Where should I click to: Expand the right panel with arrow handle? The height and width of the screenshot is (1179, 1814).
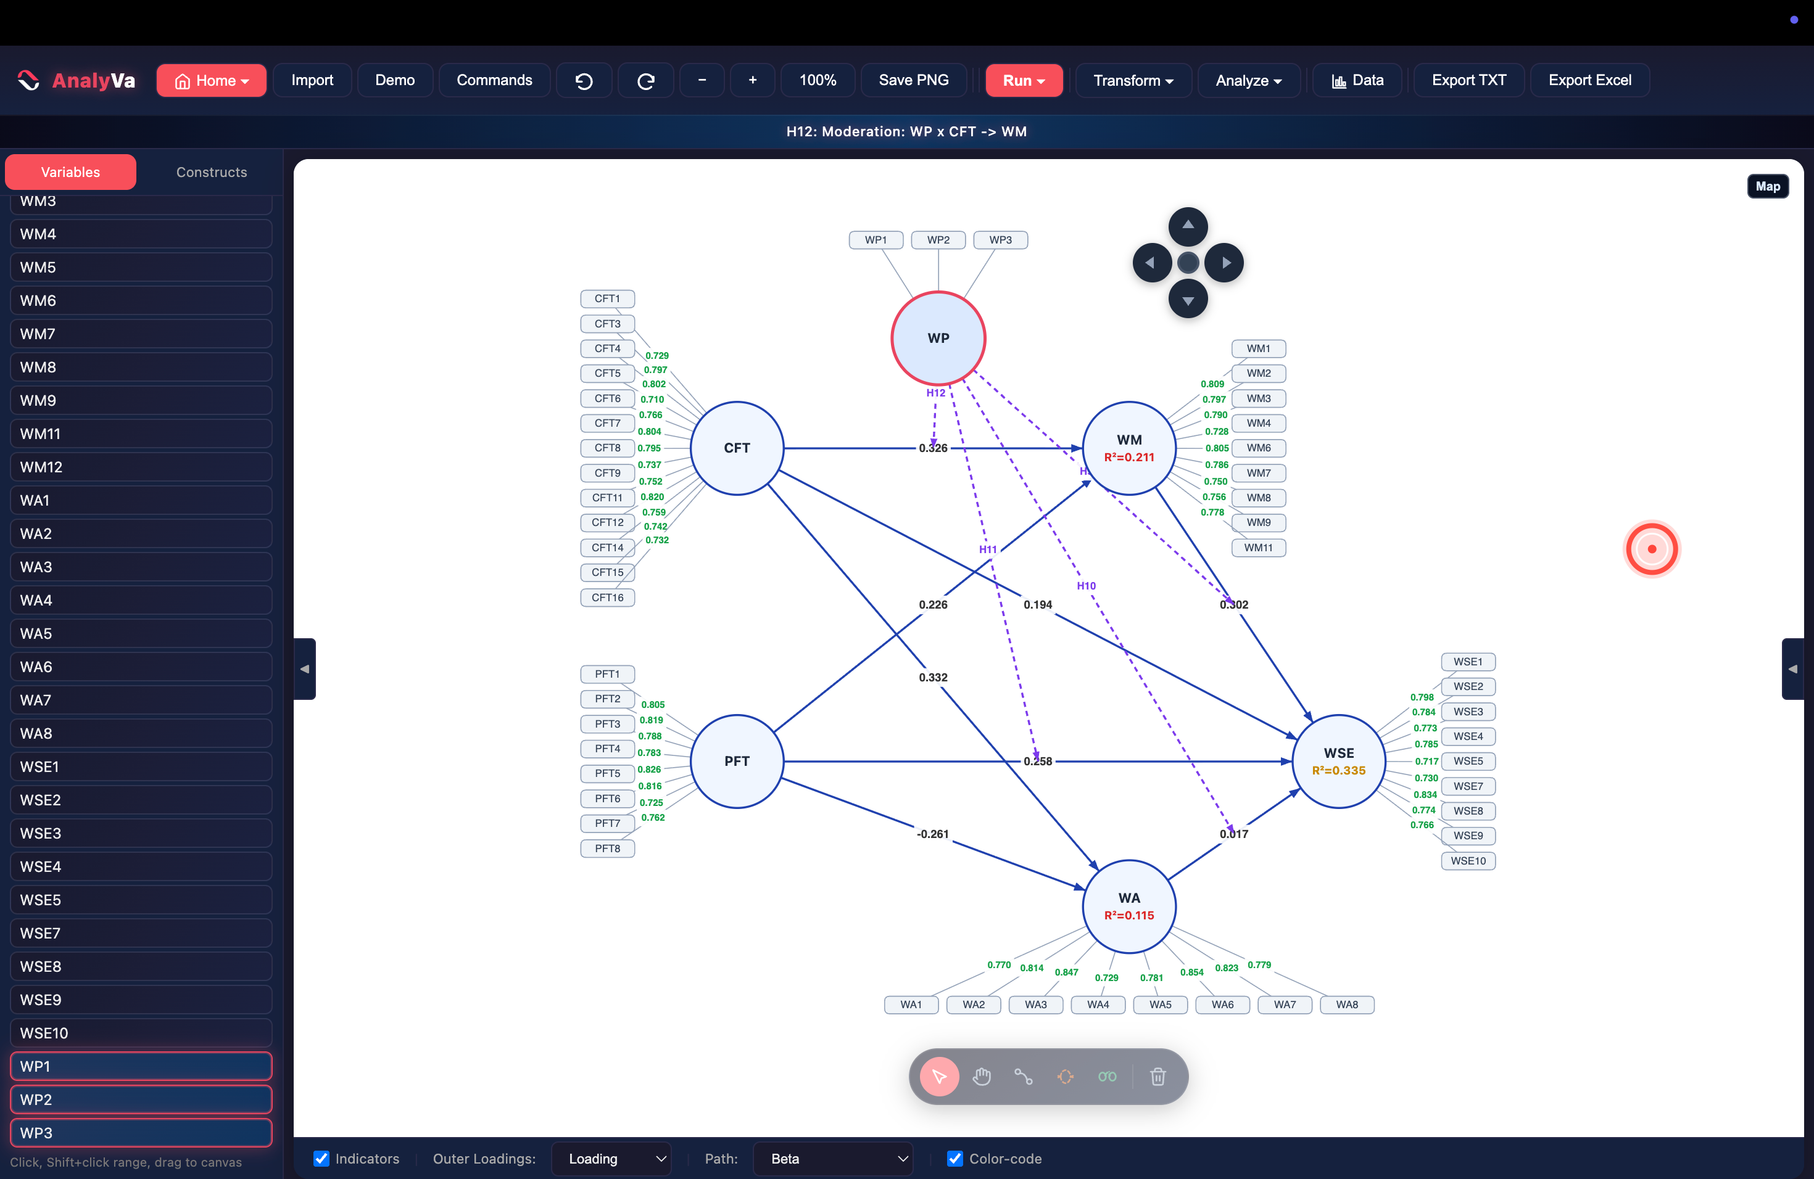coord(1792,668)
